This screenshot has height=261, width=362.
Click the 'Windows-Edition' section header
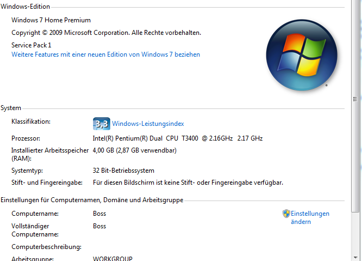pyautogui.click(x=25, y=7)
